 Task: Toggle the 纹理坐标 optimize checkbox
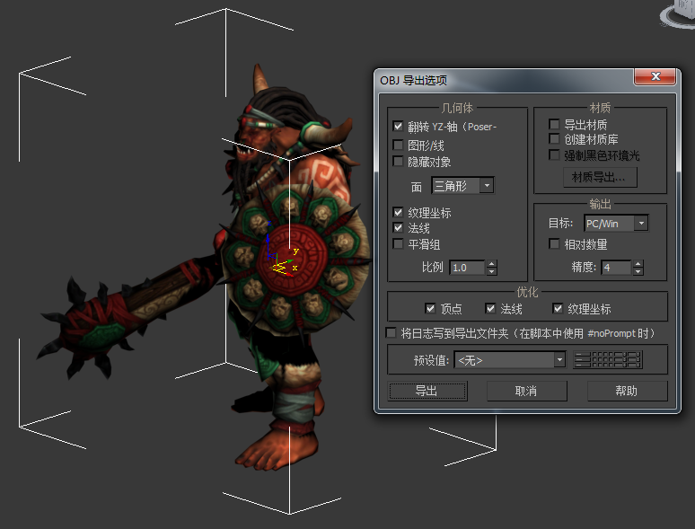point(558,308)
